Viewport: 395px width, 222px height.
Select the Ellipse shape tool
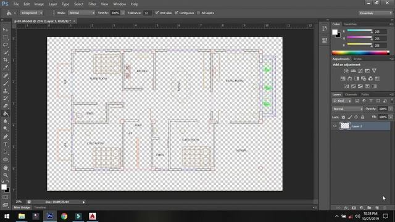point(6,160)
